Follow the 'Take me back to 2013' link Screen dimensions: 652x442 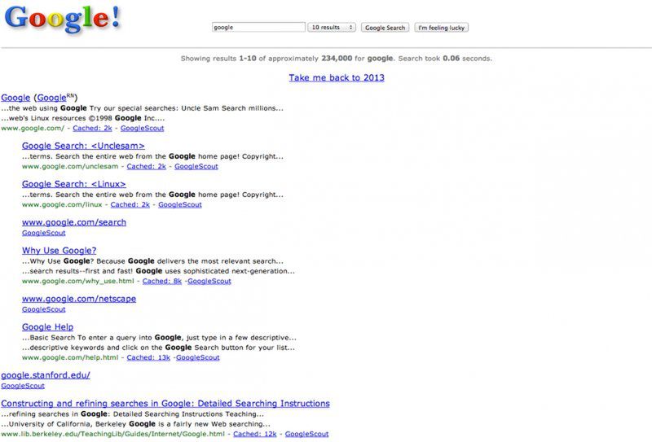point(337,77)
